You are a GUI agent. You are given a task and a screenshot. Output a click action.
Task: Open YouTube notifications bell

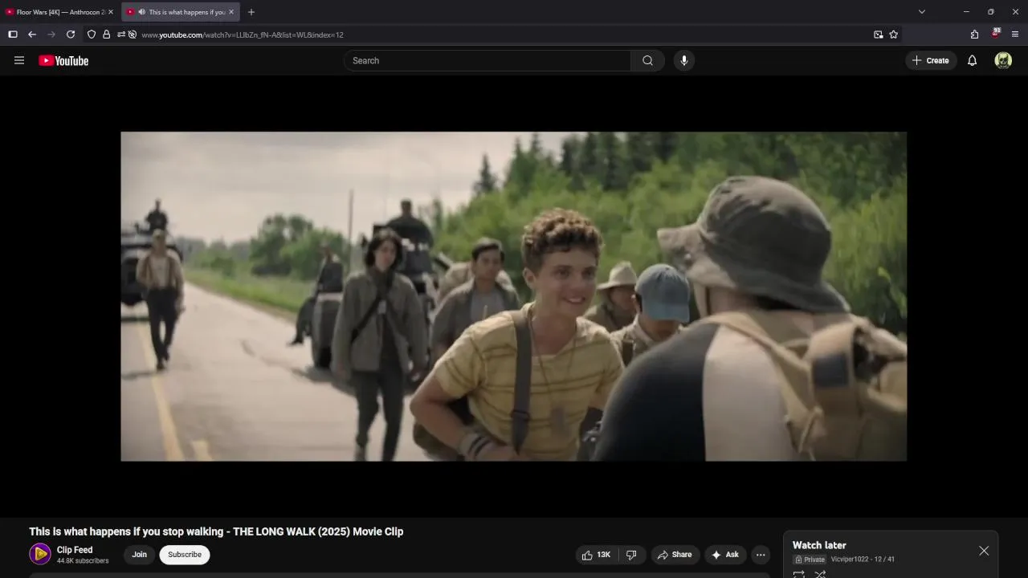[x=972, y=60]
